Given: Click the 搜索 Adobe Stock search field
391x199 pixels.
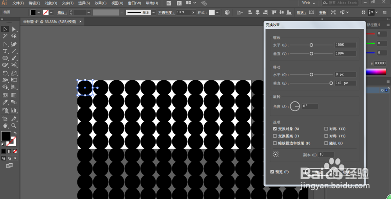Looking at the screenshot, I should pos(340,3).
